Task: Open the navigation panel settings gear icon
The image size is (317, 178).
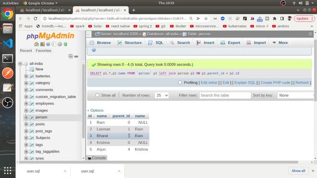Action: click(x=59, y=44)
